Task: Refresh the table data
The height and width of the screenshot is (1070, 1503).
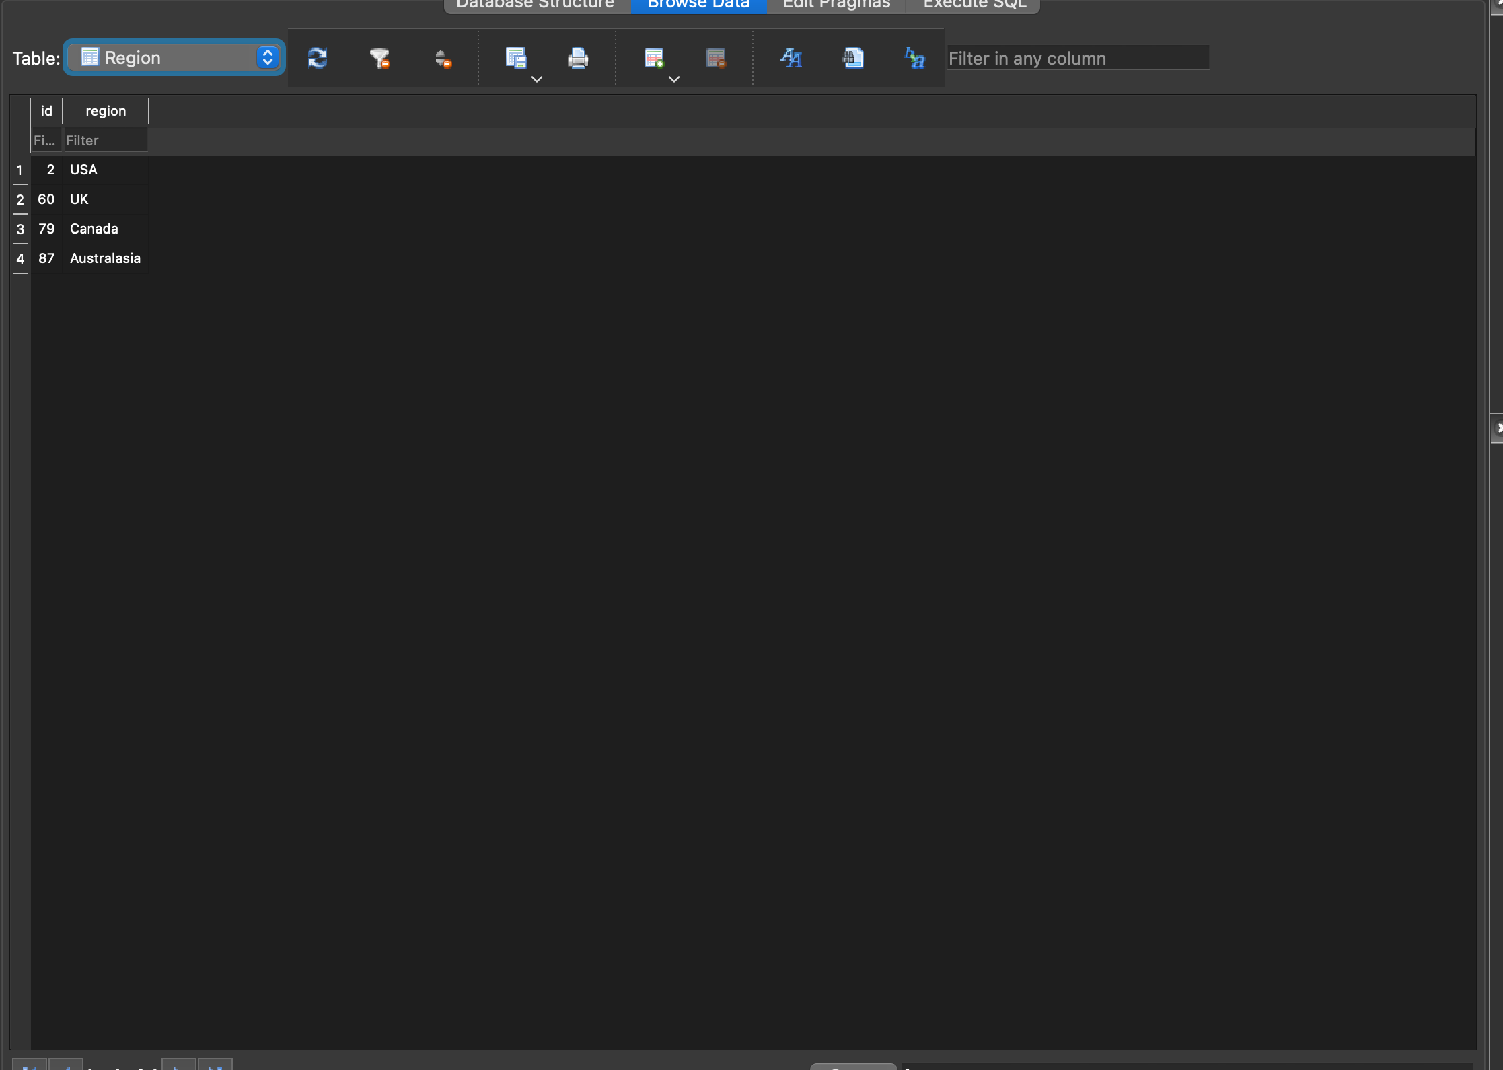Action: [318, 59]
